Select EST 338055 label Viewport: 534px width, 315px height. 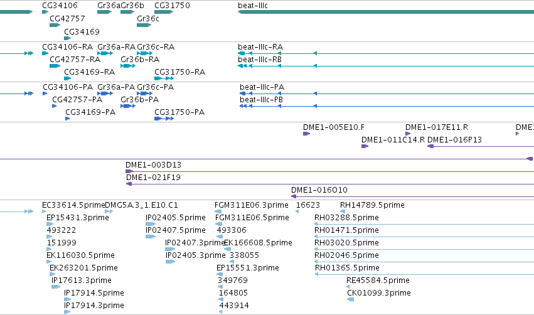coord(244,255)
